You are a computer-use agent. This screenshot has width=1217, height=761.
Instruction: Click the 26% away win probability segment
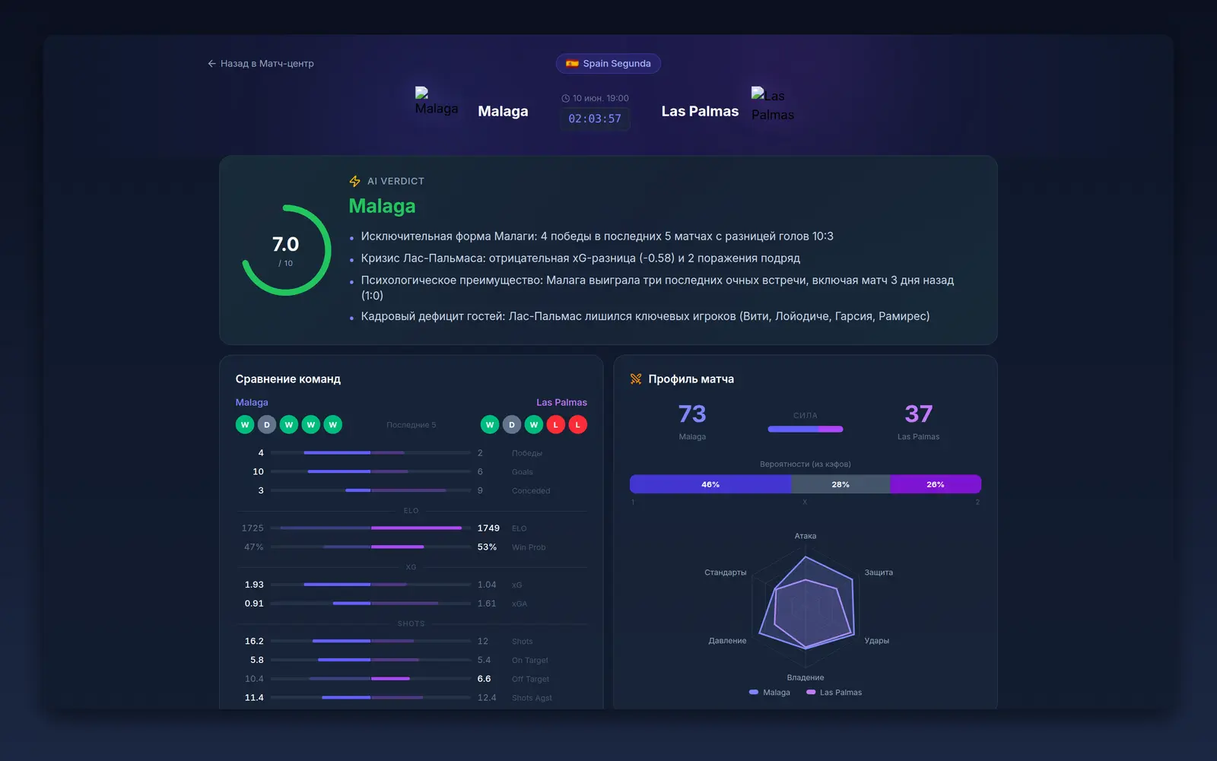coord(936,484)
